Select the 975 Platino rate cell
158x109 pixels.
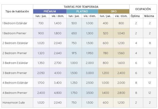(74, 53)
